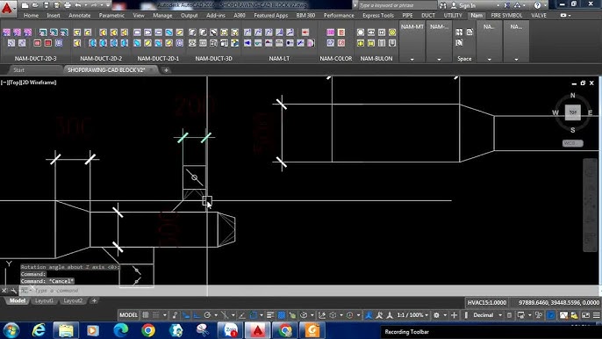Click the C8 icon in NAM-COLOR panel
Image resolution: width=602 pixels, height=339 pixels.
click(341, 43)
